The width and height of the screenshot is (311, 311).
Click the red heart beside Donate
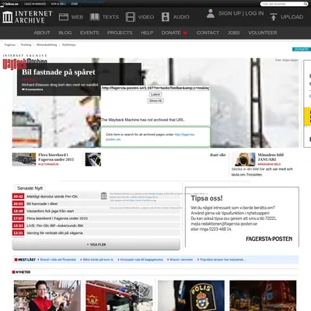pos(185,33)
